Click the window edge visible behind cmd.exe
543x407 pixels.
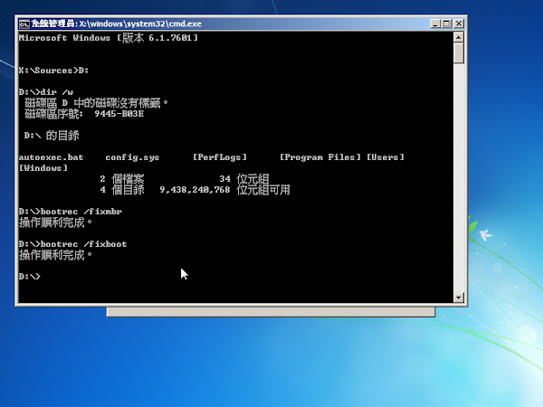[271, 312]
